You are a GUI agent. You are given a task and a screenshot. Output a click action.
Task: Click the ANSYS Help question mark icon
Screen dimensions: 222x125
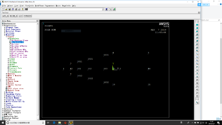coord(22,9)
